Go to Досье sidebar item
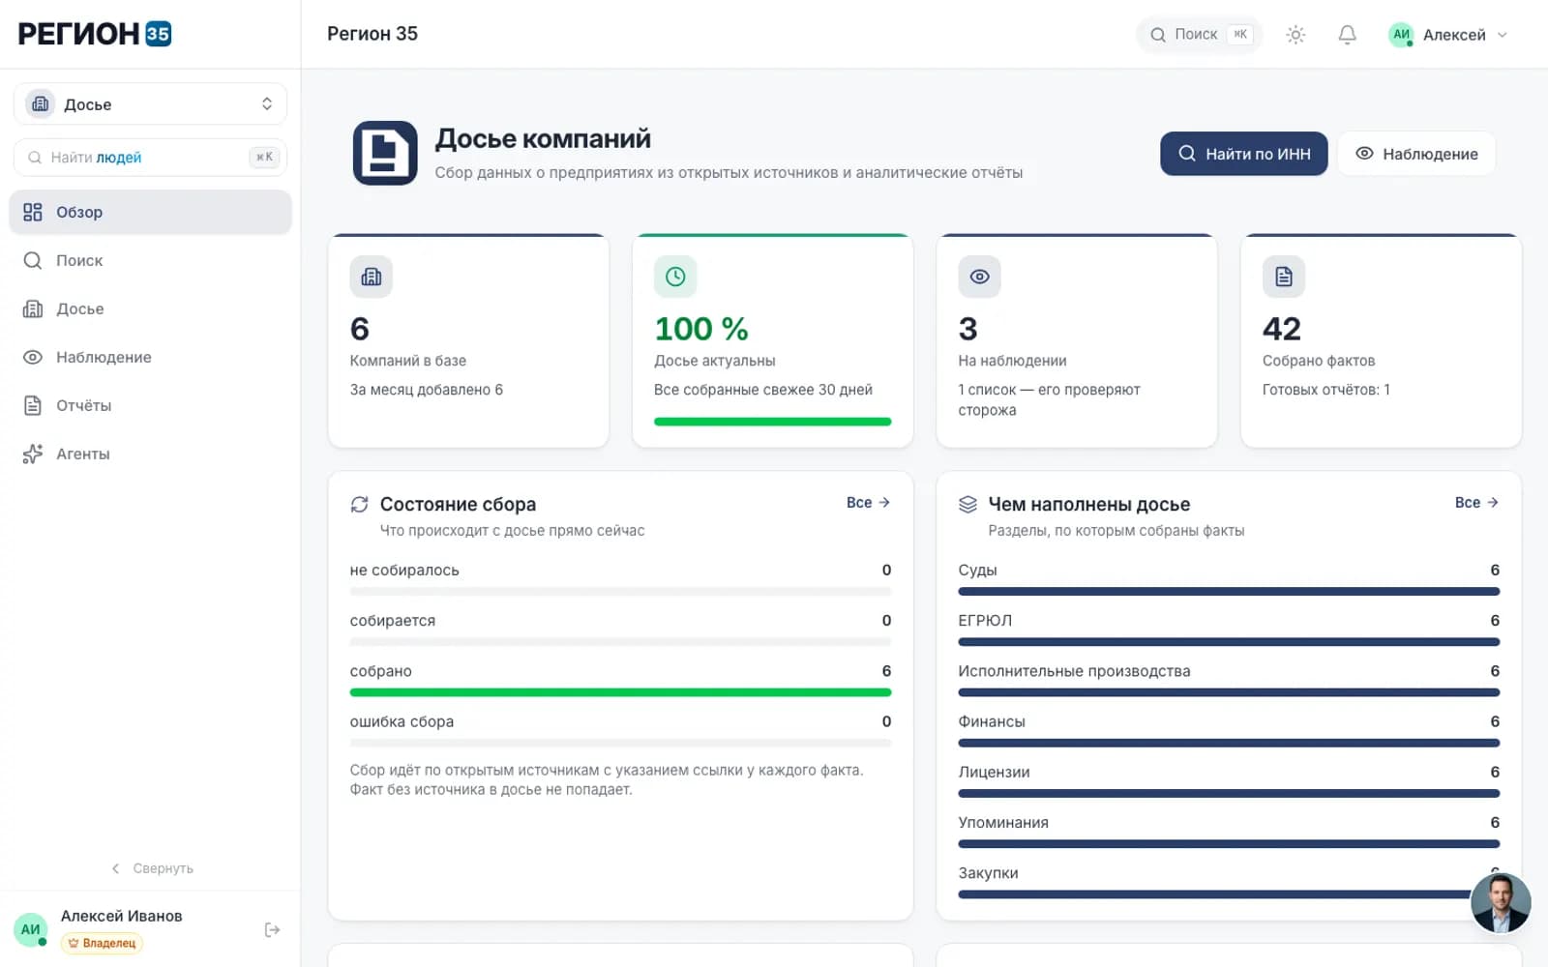 [x=150, y=308]
